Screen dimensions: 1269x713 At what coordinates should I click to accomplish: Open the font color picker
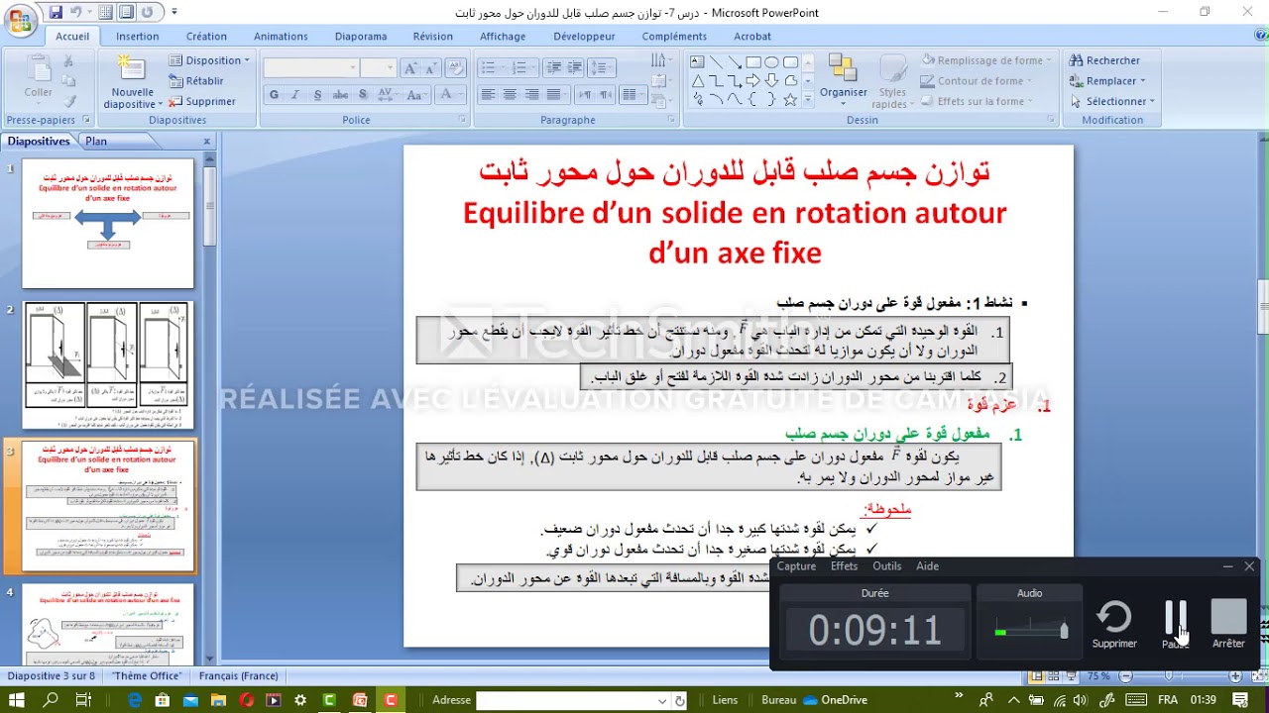point(449,95)
